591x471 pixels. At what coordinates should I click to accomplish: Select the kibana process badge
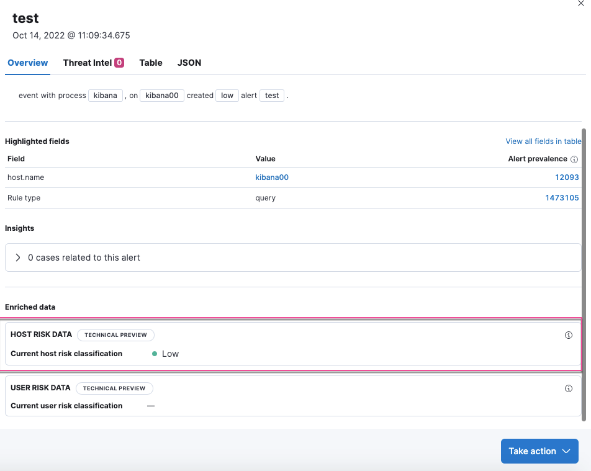(x=105, y=96)
